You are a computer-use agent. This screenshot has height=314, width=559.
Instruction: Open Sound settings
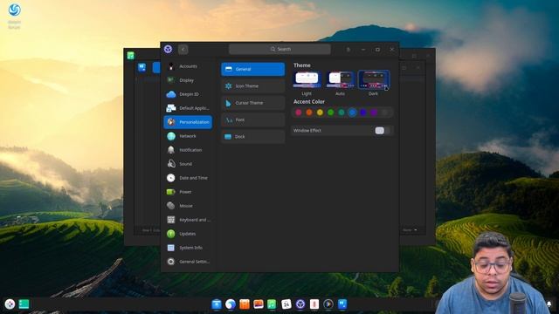click(188, 164)
